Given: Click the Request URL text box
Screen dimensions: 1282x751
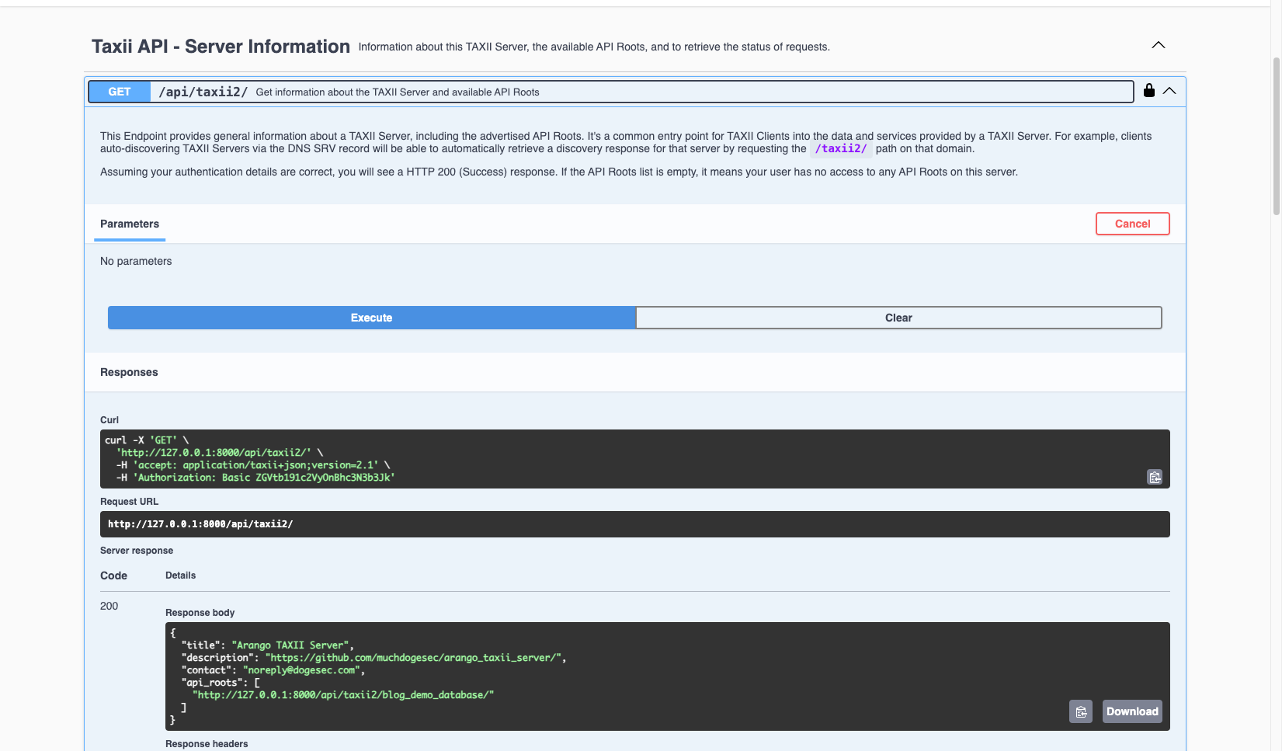Looking at the screenshot, I should coord(634,524).
